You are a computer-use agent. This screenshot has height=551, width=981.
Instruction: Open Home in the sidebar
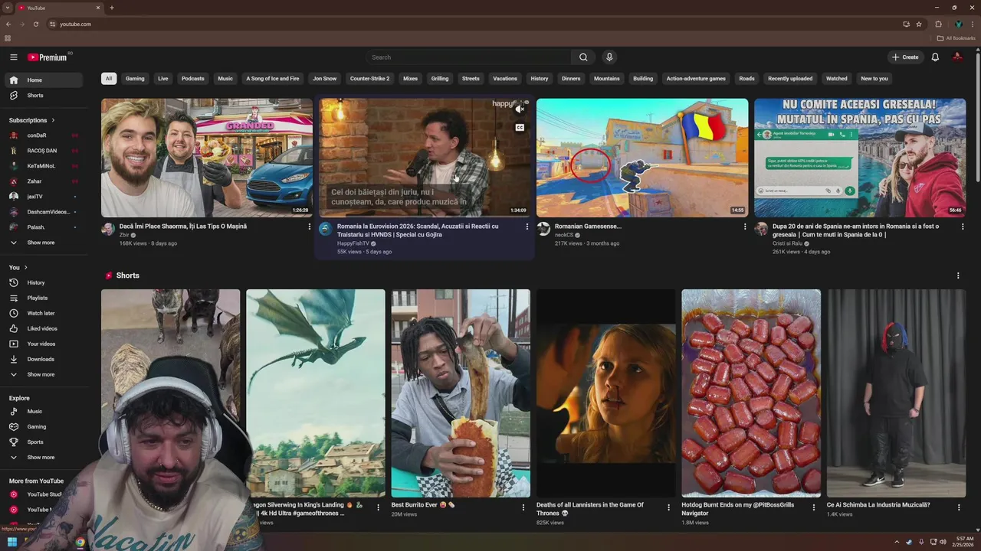pyautogui.click(x=44, y=80)
